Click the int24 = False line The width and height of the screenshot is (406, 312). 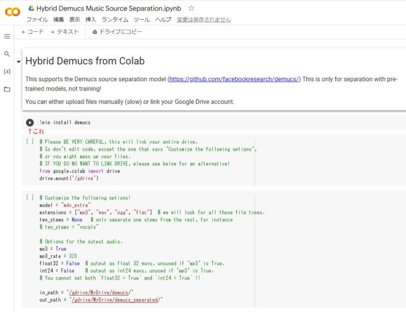point(126,271)
